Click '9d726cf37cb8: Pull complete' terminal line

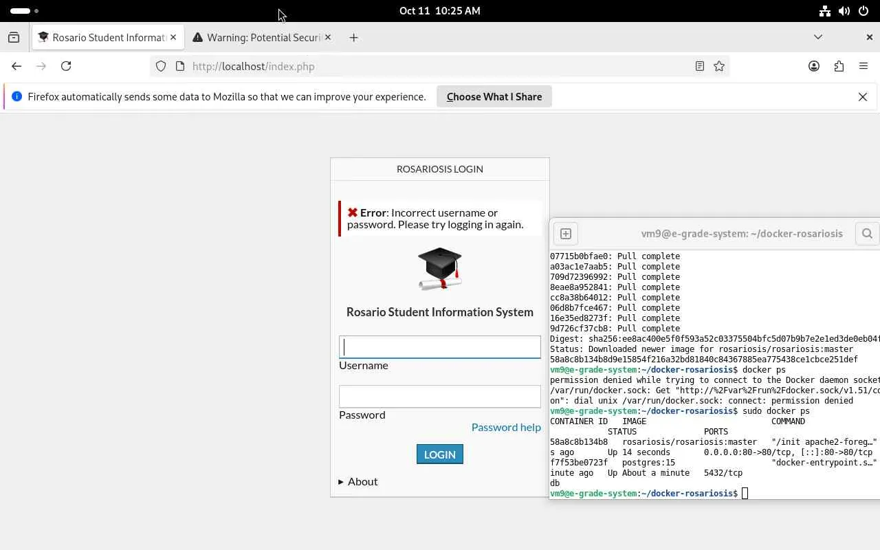point(615,329)
